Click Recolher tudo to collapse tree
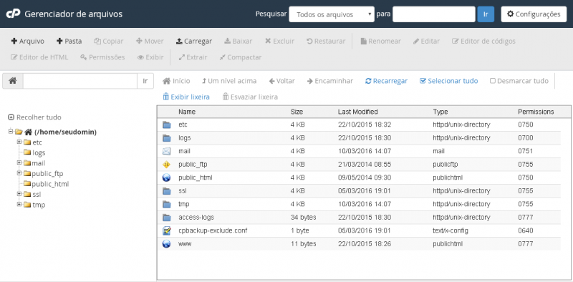Screen dimensions: 573x282 click(34, 117)
